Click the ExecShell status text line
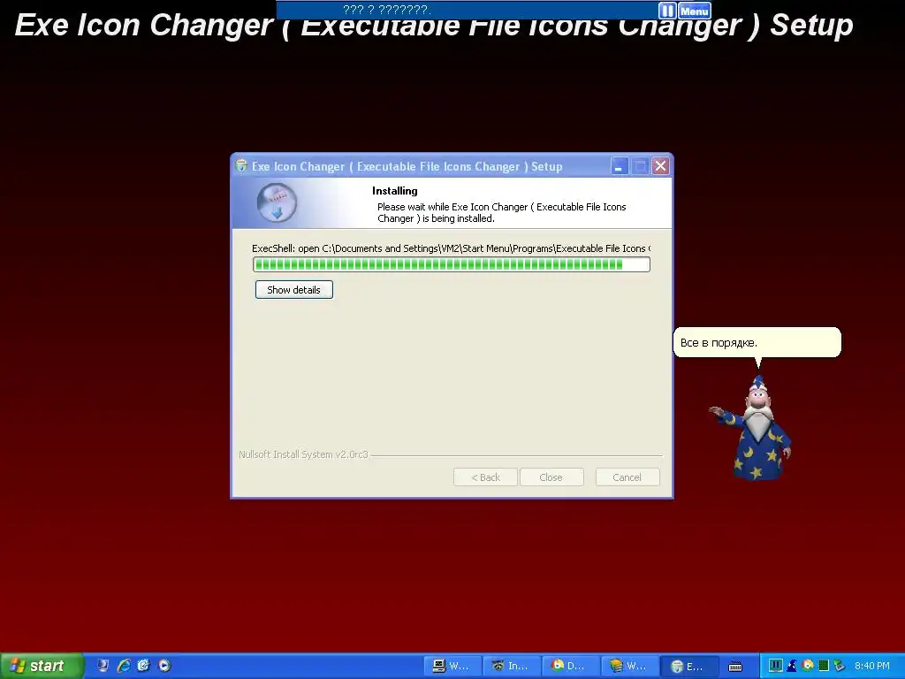This screenshot has width=905, height=679. click(x=451, y=248)
